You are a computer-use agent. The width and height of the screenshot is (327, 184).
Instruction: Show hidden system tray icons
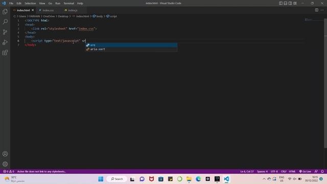264,179
